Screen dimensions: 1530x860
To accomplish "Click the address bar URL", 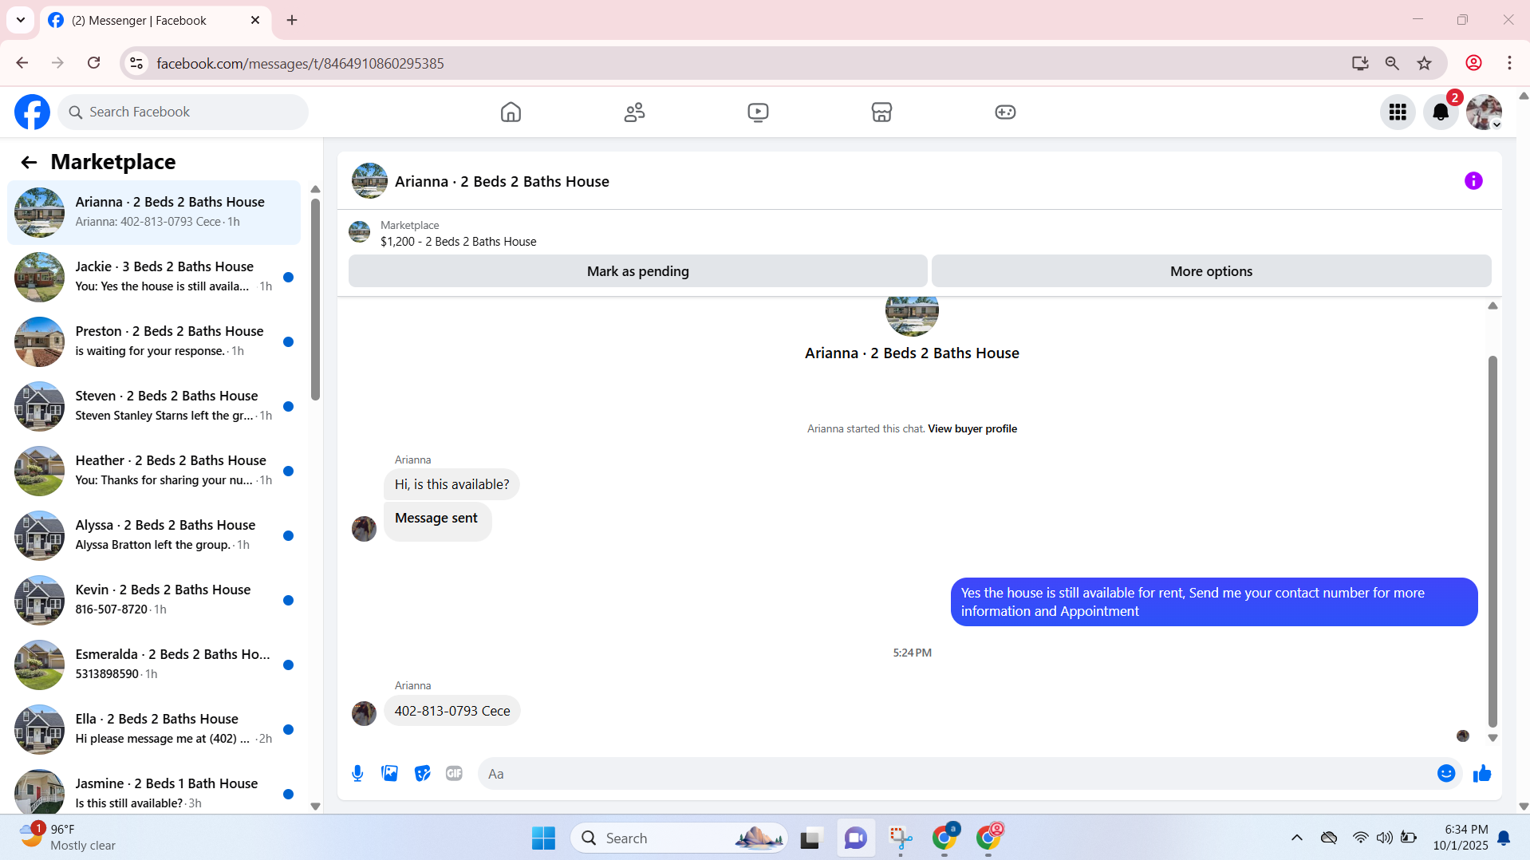I will (x=300, y=63).
